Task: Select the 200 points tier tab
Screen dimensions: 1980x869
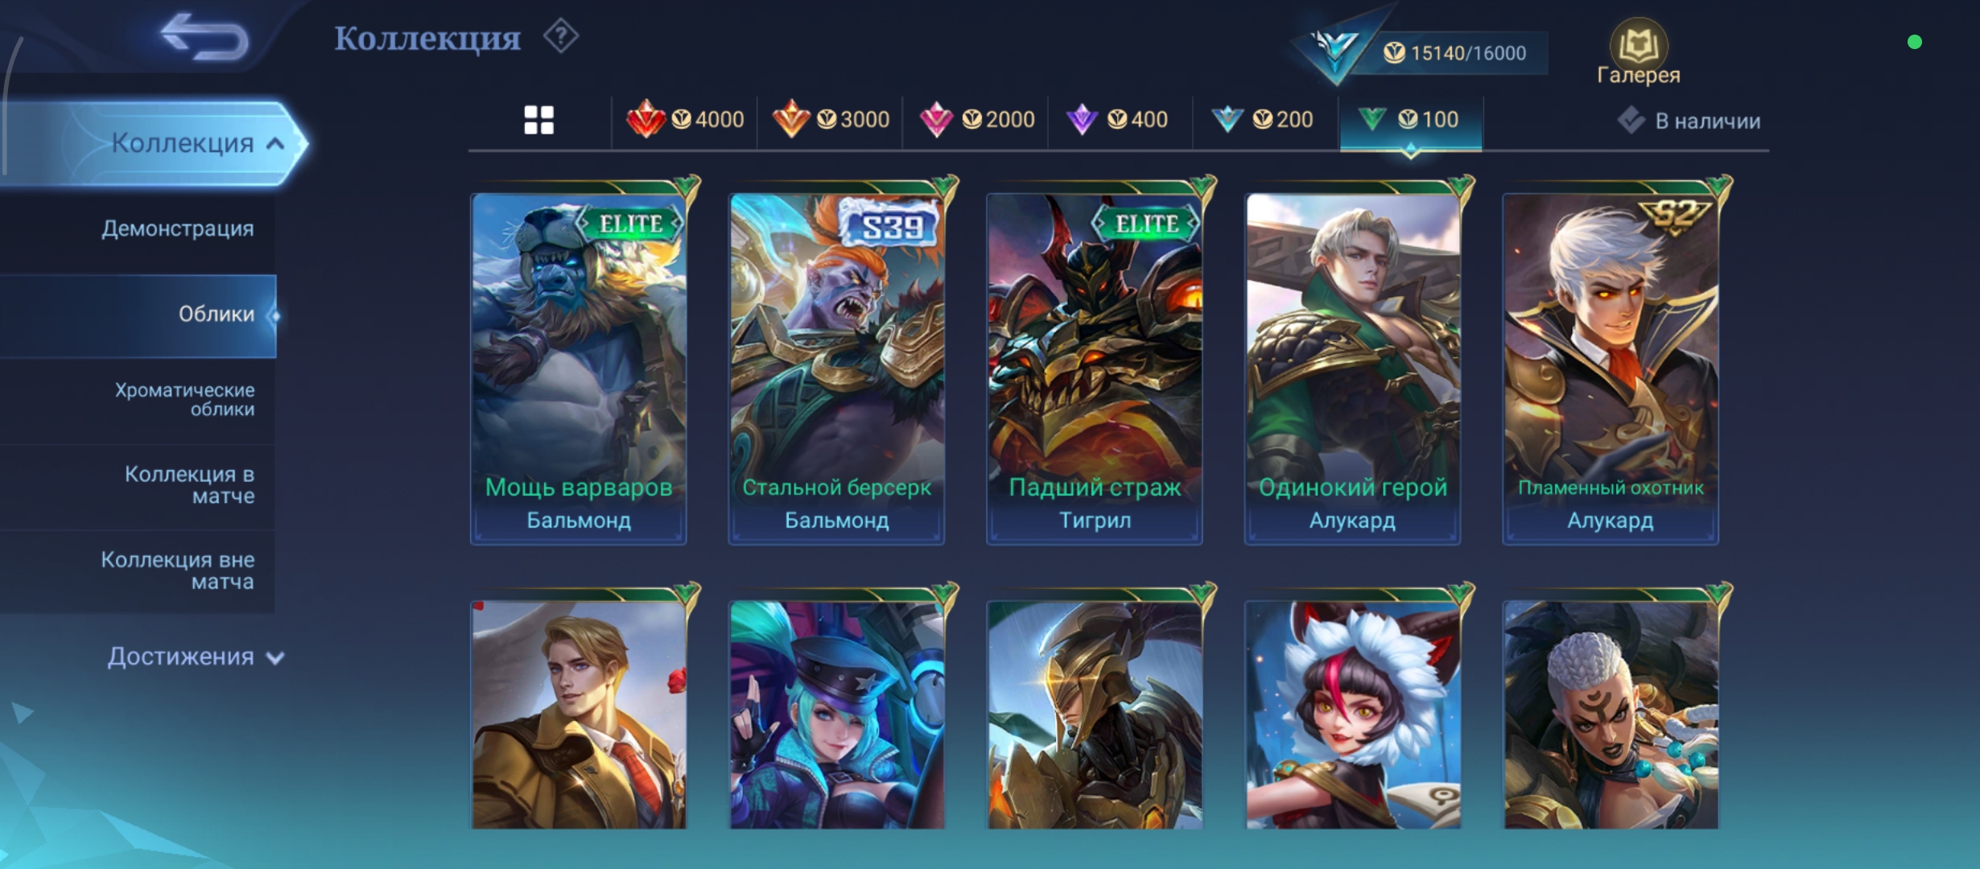Action: click(1262, 120)
